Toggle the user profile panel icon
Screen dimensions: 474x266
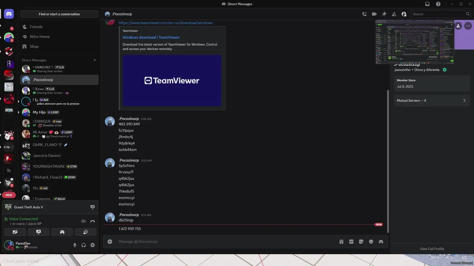point(404,14)
